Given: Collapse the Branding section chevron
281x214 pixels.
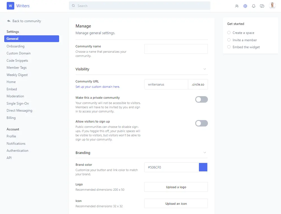Looking at the screenshot, I should [205, 153].
